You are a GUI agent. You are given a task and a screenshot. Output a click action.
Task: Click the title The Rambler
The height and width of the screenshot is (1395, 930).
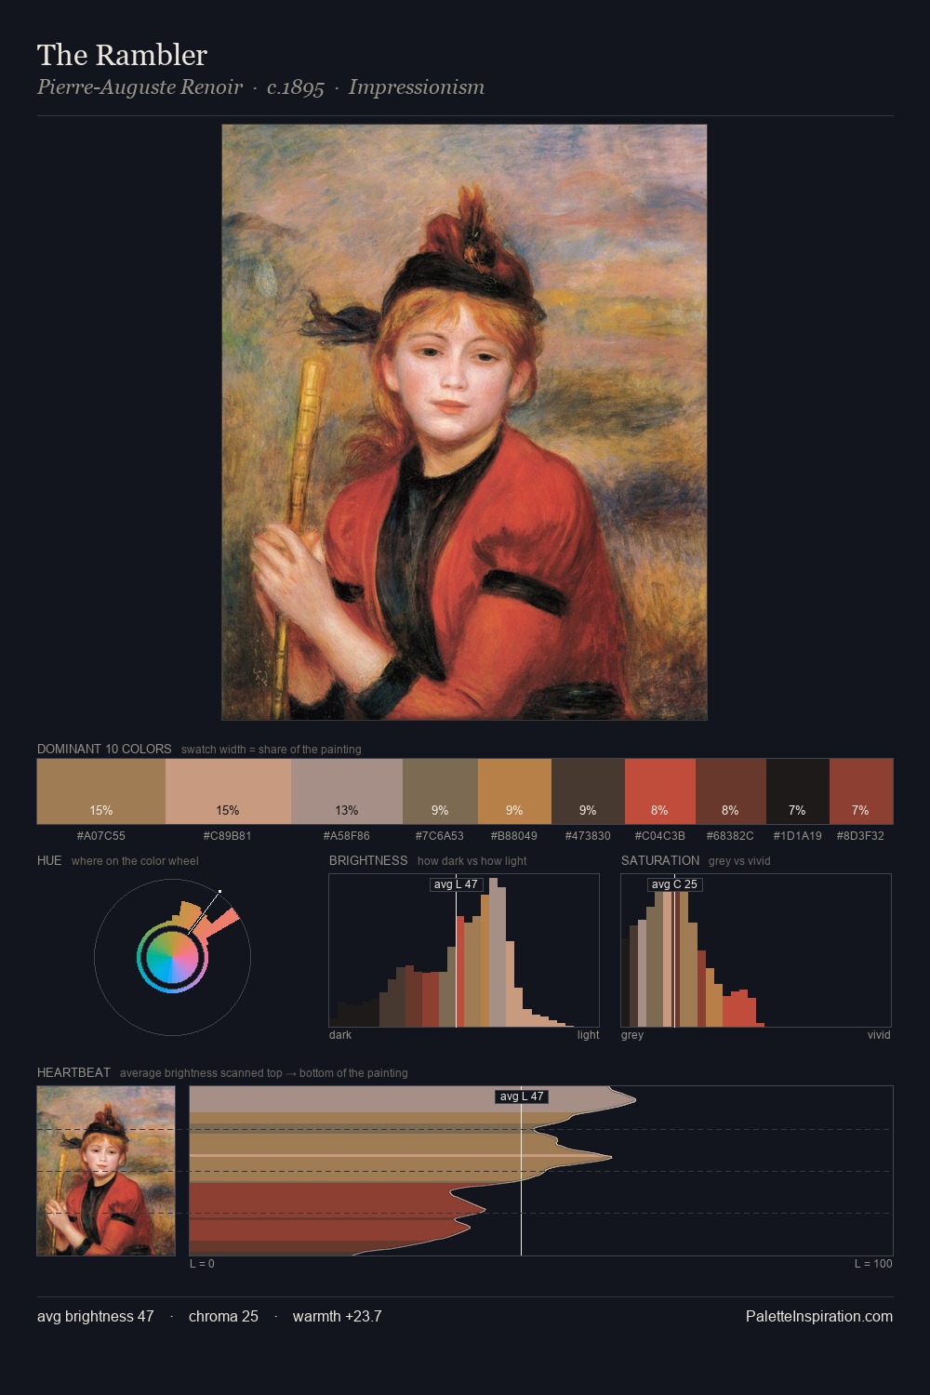tap(122, 55)
